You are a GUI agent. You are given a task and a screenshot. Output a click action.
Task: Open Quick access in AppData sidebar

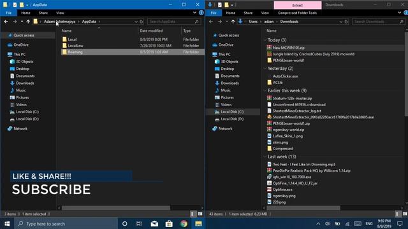coord(24,36)
